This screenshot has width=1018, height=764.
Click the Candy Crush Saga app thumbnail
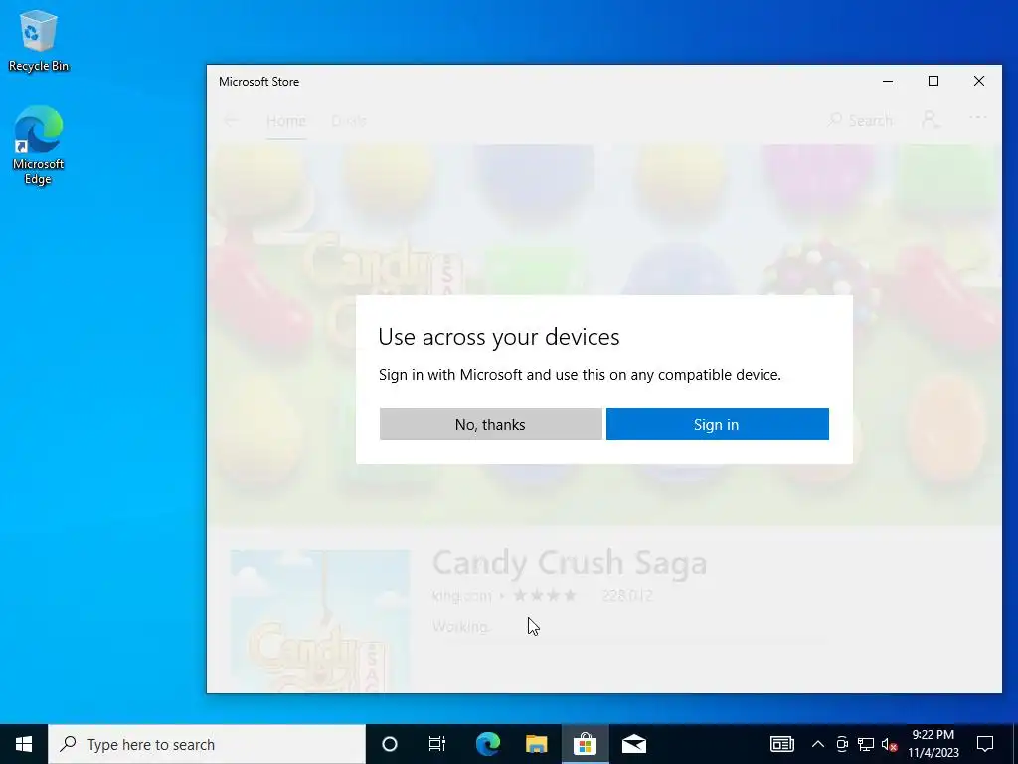click(321, 621)
